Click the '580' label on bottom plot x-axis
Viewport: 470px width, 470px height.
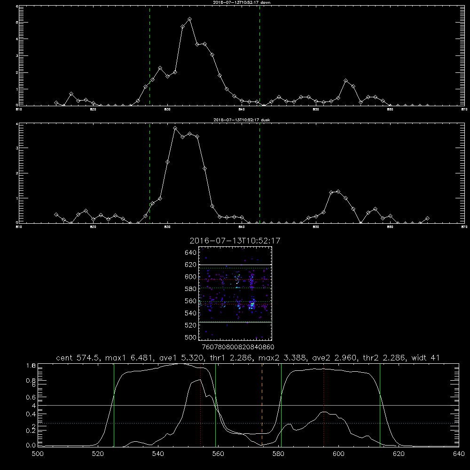(278, 454)
